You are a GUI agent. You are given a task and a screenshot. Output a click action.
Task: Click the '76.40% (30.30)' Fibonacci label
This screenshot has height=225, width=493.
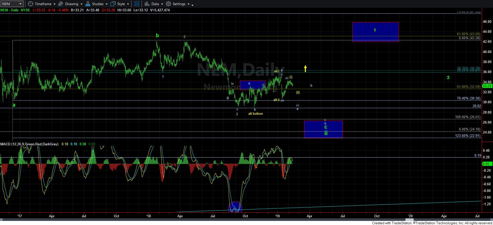point(469,98)
